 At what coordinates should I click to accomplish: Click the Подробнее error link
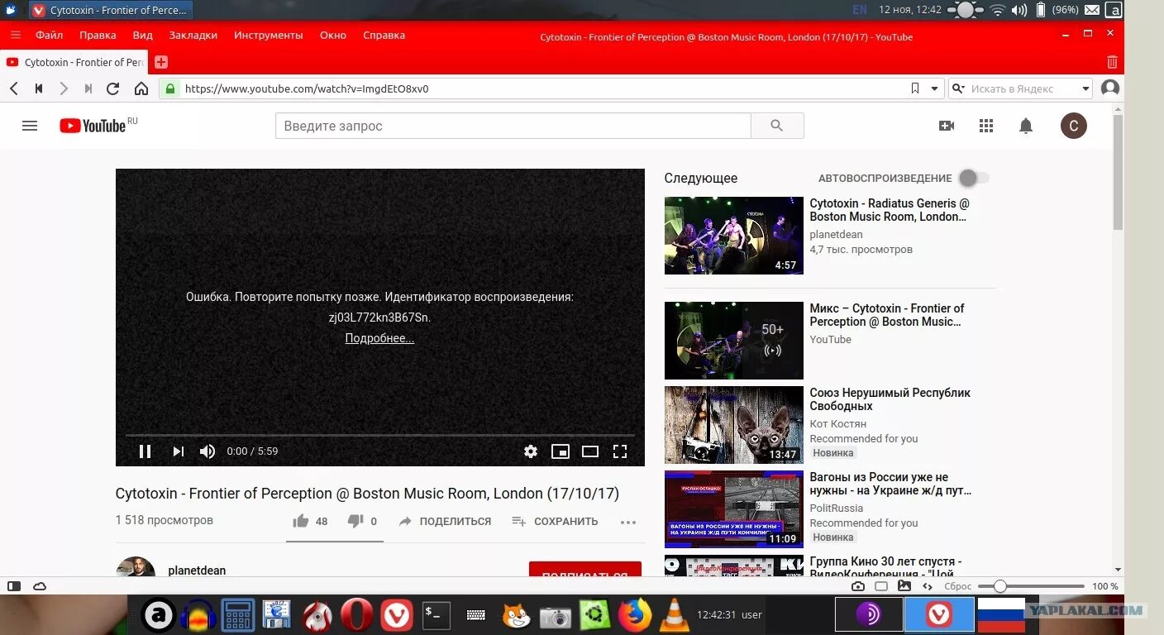[x=379, y=338]
